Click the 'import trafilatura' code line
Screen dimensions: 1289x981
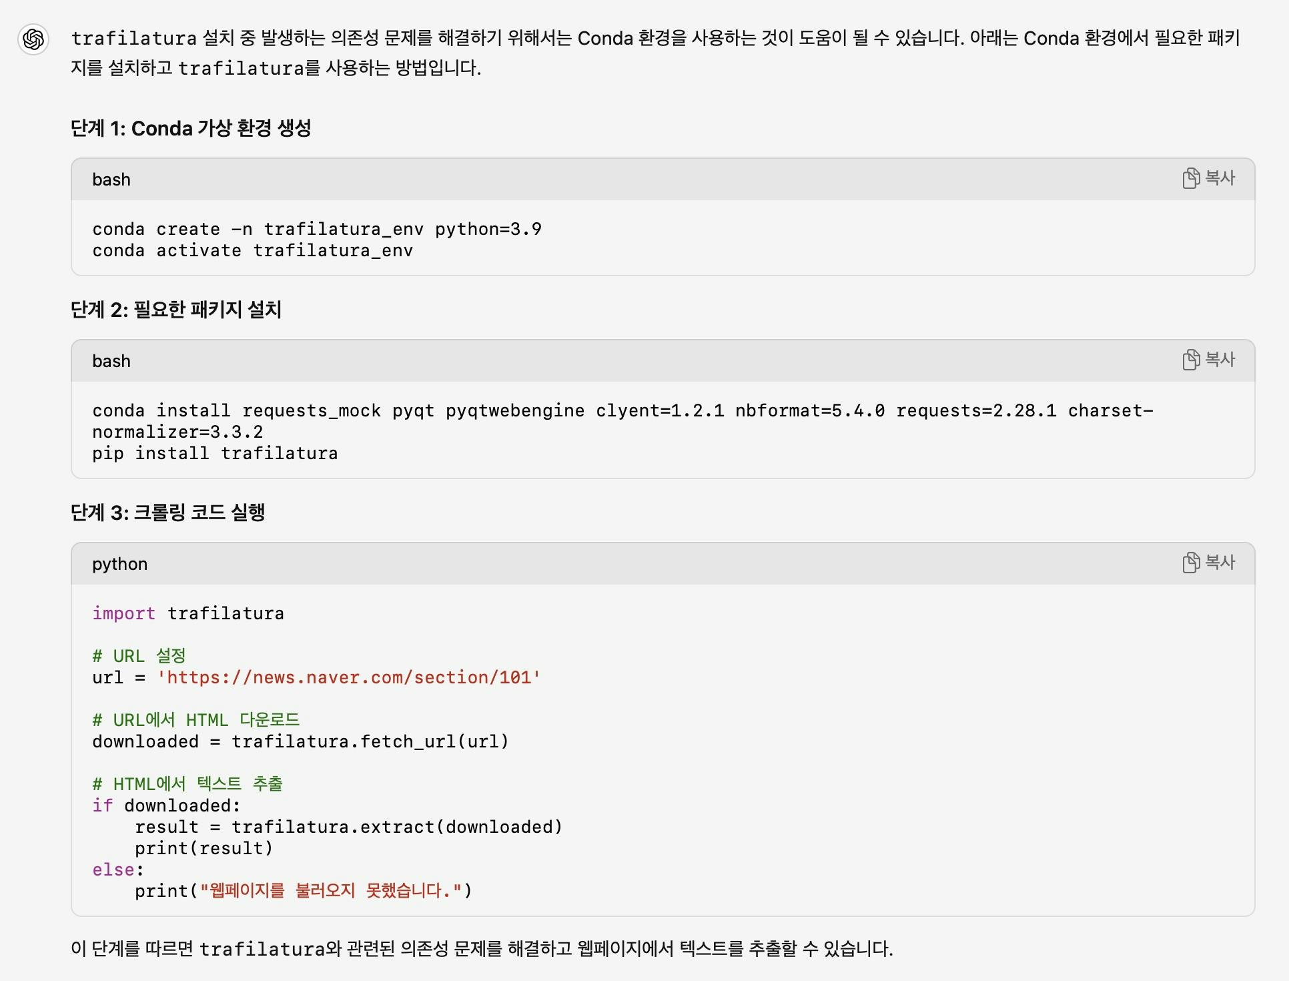[x=188, y=613]
